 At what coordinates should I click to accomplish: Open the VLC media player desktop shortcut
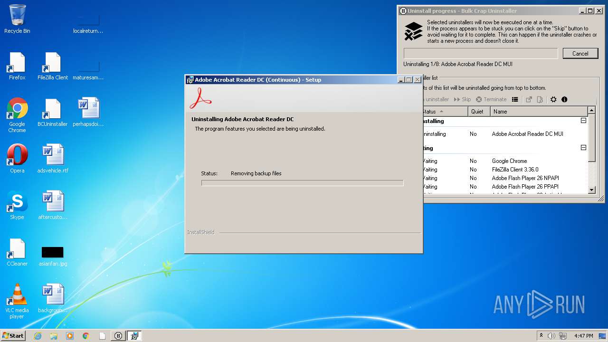click(17, 301)
